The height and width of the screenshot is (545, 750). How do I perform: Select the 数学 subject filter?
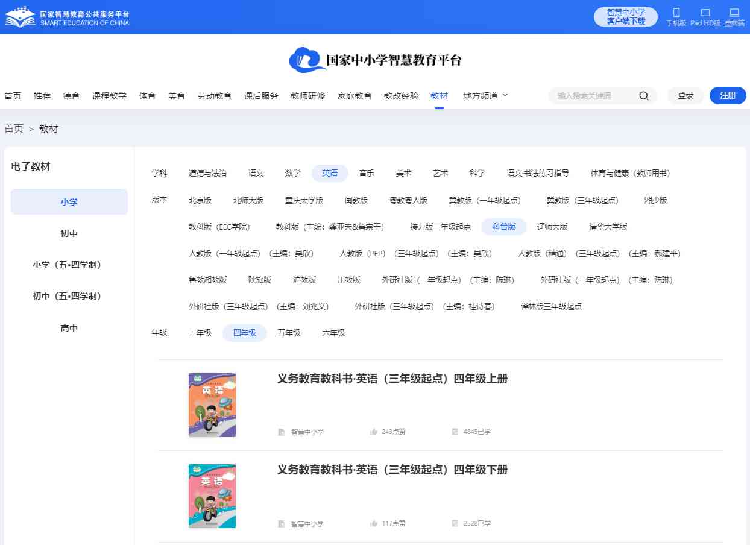tap(292, 173)
